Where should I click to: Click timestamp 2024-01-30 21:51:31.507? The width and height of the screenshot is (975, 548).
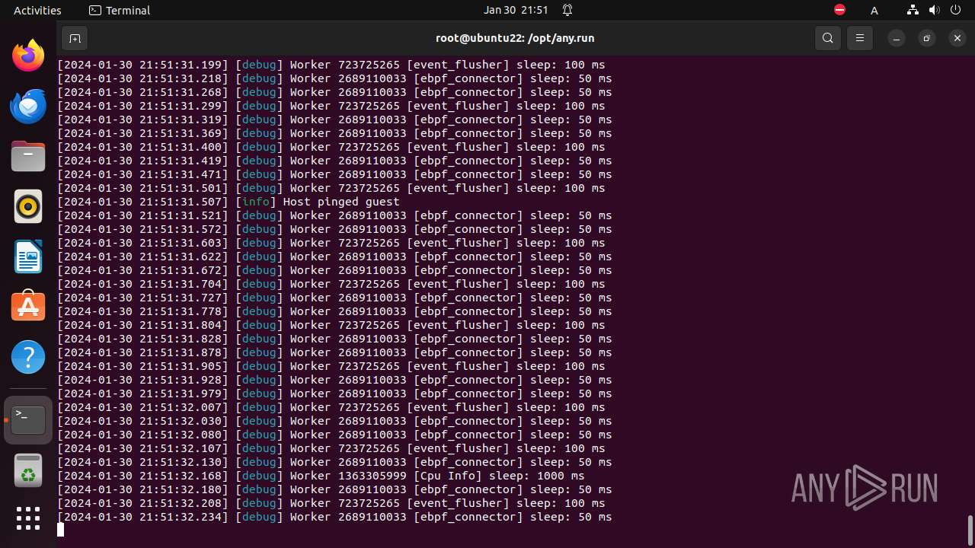click(142, 202)
